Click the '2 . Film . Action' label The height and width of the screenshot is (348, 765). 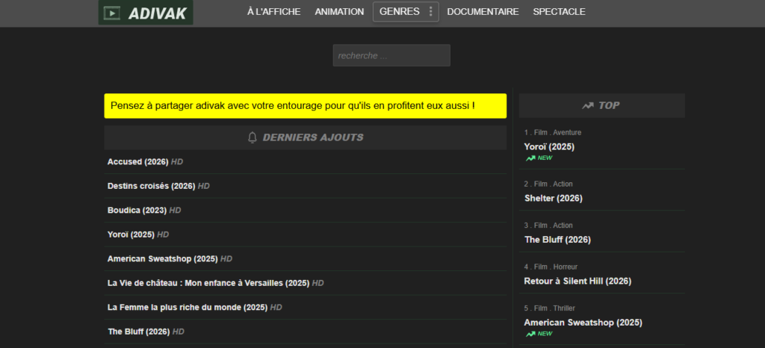(548, 184)
